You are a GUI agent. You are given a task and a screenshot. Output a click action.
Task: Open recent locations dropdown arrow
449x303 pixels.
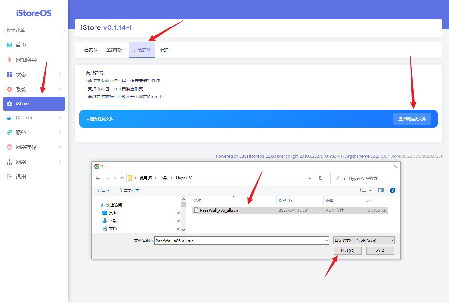(x=115, y=178)
